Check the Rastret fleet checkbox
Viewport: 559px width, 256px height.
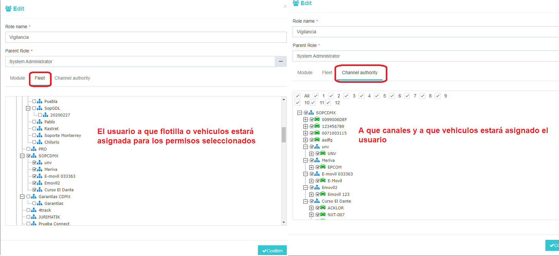click(x=34, y=128)
